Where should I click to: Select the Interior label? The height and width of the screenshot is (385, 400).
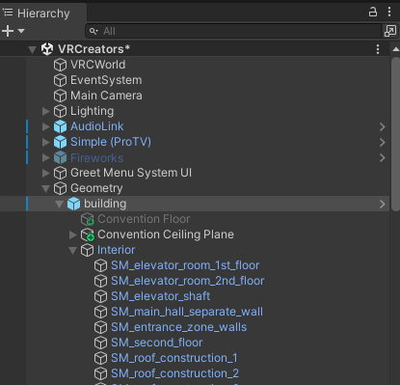(116, 250)
